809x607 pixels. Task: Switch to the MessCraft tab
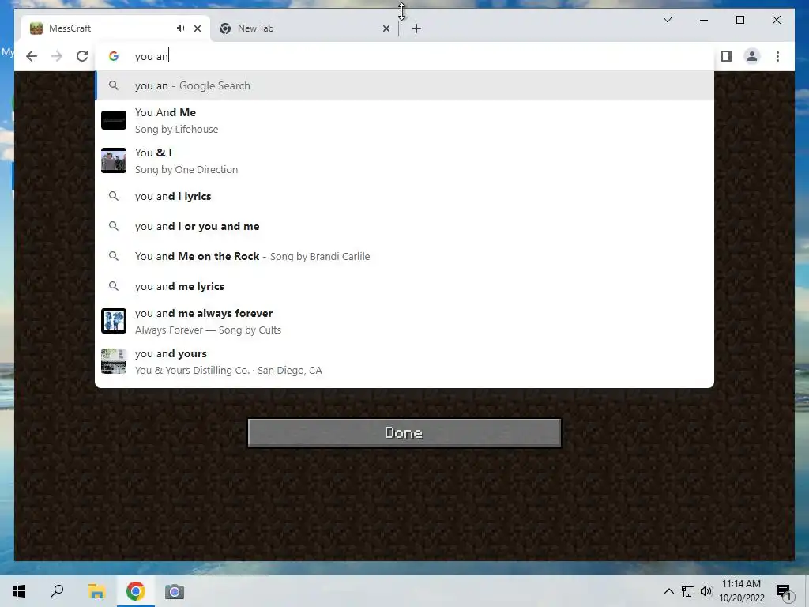pos(115,28)
